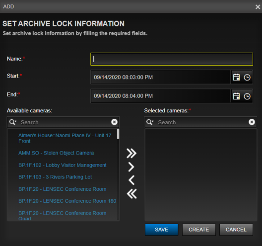
Task: Open Available cameras search options magnifier
Action: click(x=13, y=122)
